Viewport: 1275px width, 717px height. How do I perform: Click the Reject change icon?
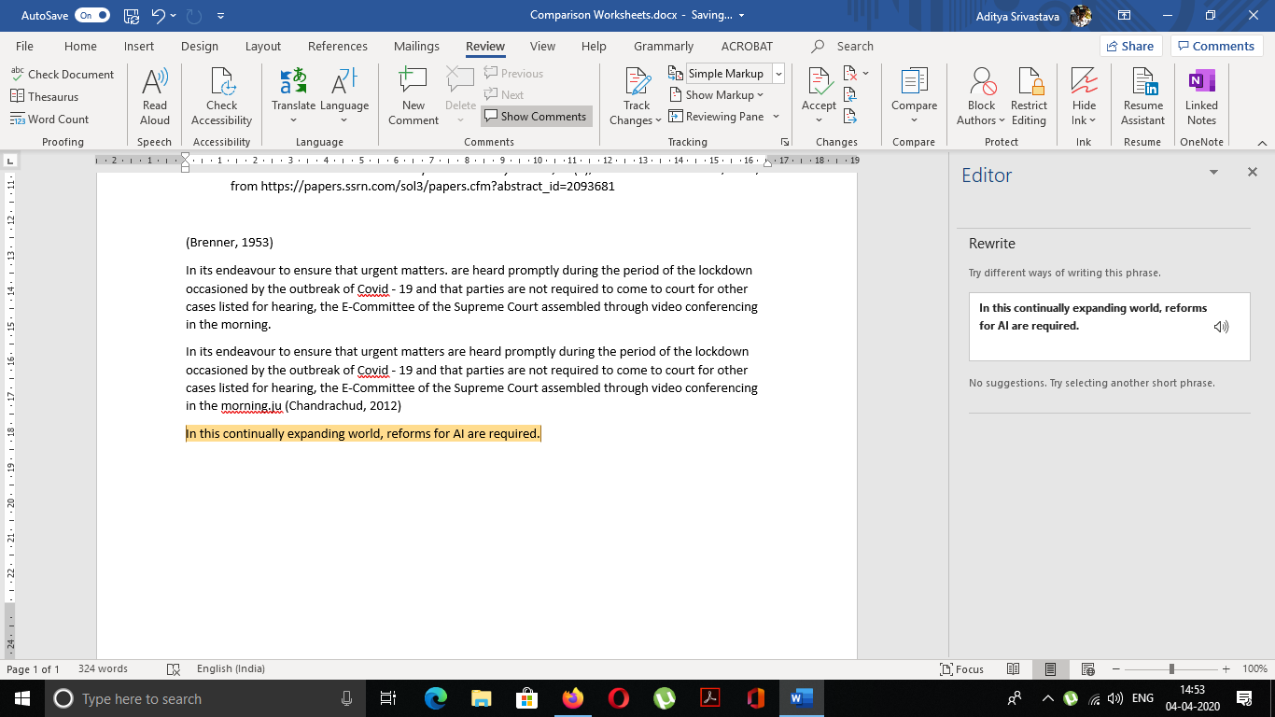(x=850, y=73)
